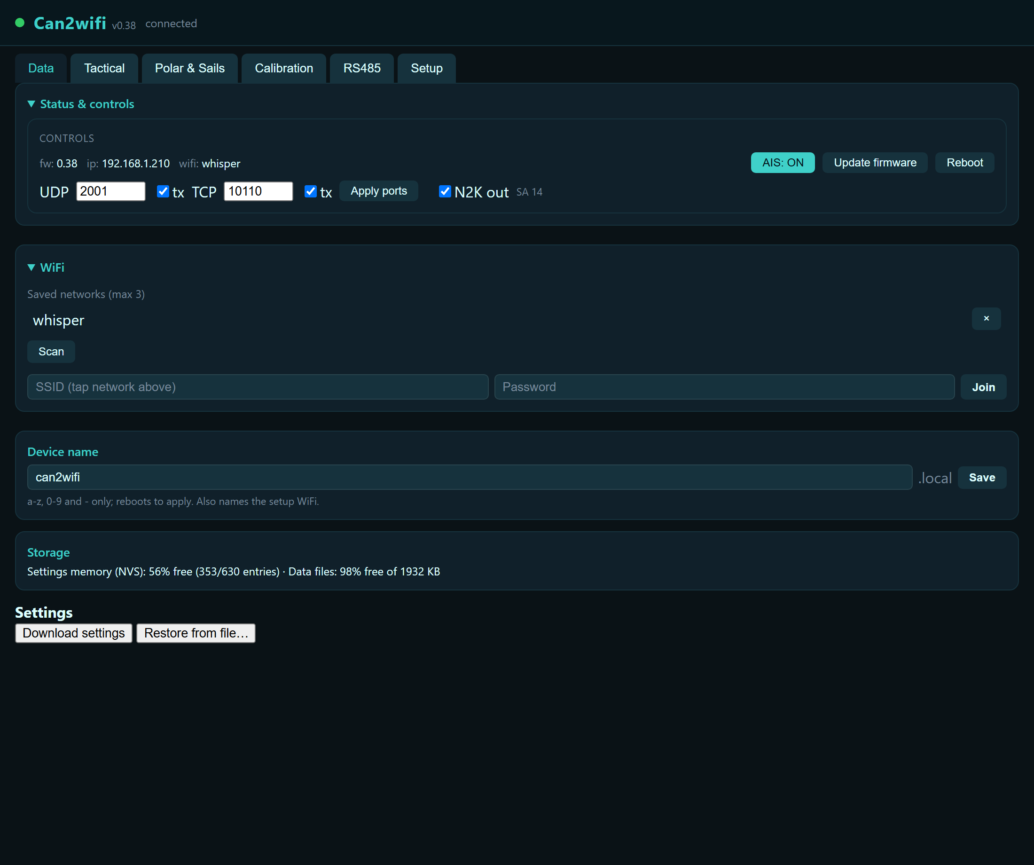Image resolution: width=1034 pixels, height=865 pixels.
Task: Focus the WiFi Password field
Action: [x=724, y=387]
